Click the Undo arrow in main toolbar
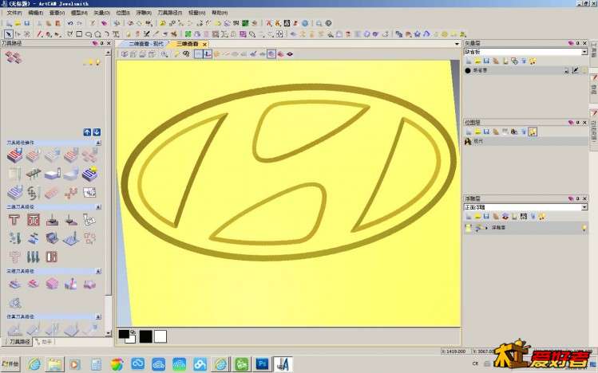This screenshot has width=598, height=373. (x=69, y=23)
